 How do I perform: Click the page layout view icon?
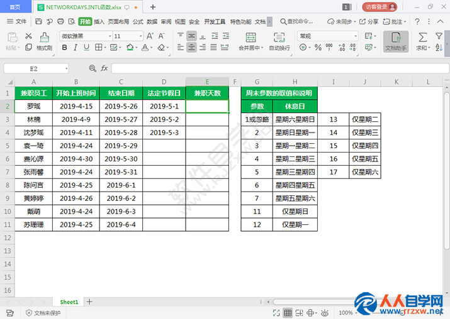tap(299, 313)
